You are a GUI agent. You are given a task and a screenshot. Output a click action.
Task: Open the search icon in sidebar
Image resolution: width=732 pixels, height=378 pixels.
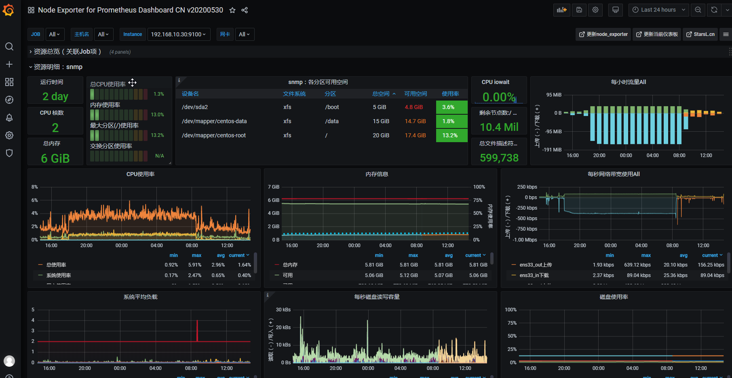[x=9, y=46]
